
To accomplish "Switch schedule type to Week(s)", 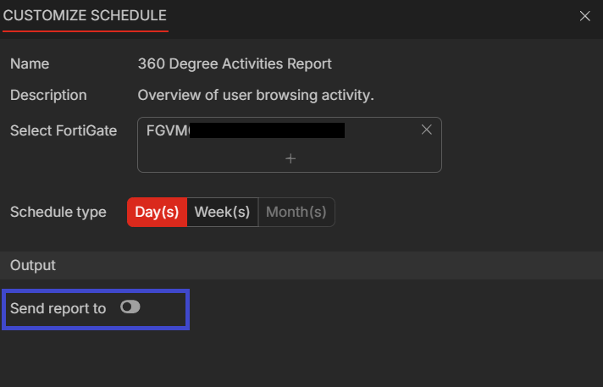I will 222,212.
